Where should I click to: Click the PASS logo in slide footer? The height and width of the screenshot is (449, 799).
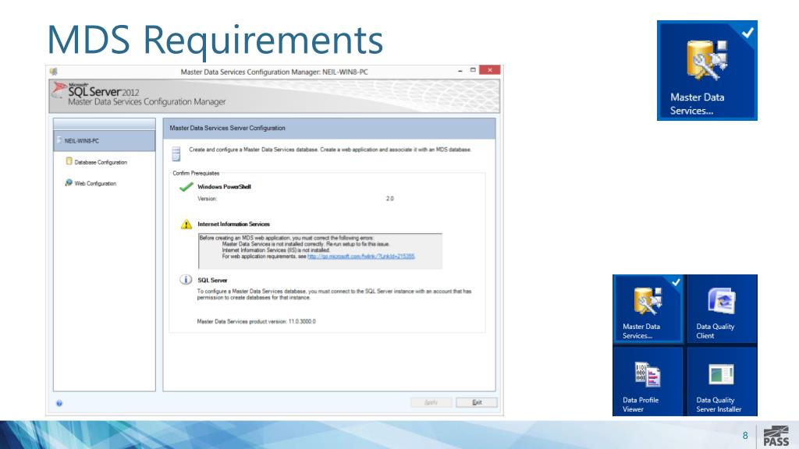(776, 437)
